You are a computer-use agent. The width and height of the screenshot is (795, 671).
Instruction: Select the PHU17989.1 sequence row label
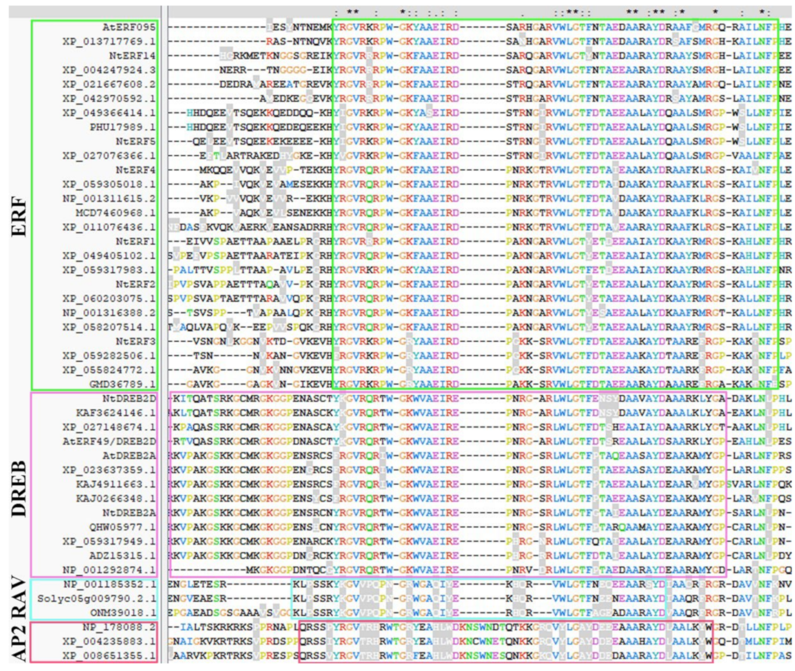tap(122, 128)
